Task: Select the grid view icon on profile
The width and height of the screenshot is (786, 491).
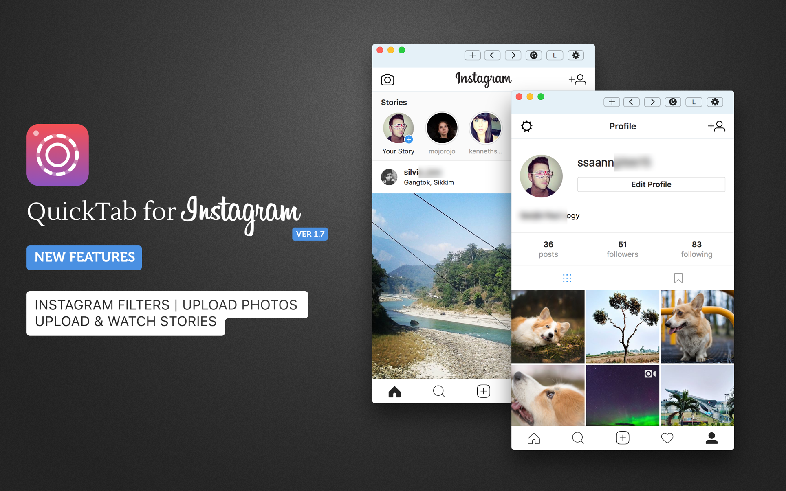Action: [x=567, y=278]
